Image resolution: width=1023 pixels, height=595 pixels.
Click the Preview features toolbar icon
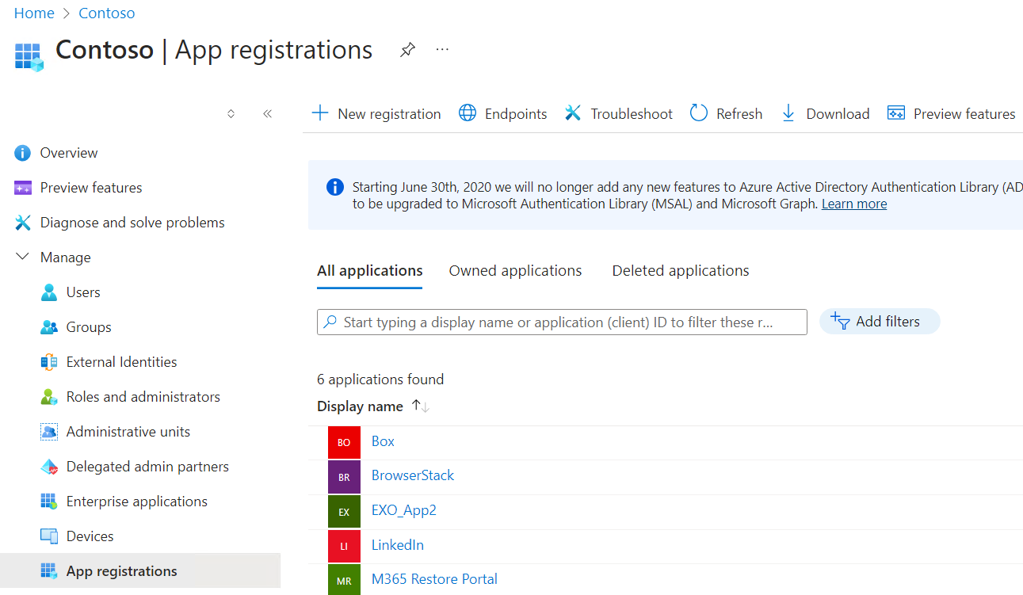pos(896,113)
